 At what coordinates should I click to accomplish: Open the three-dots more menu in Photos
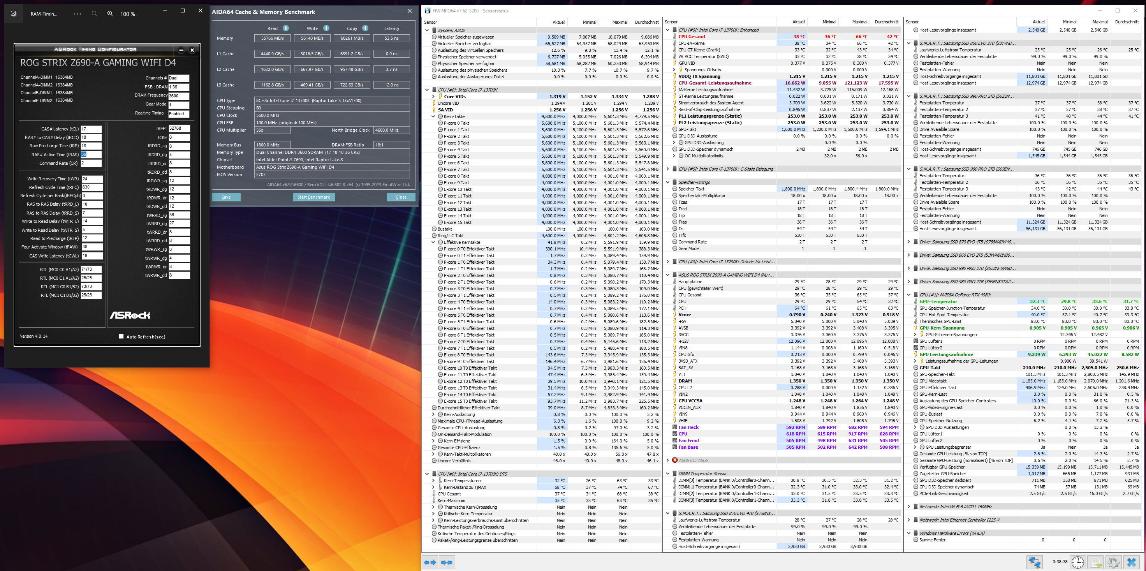(x=77, y=14)
